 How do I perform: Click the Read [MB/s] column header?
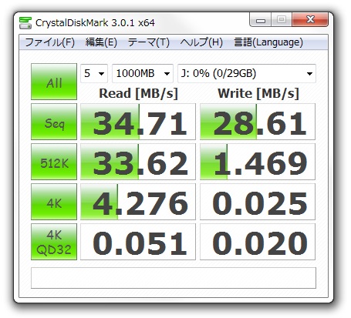(x=138, y=93)
